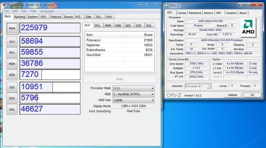This screenshot has width=266, height=148.
Task: Click the OK button in CPU-Z
Action: click(252, 95)
